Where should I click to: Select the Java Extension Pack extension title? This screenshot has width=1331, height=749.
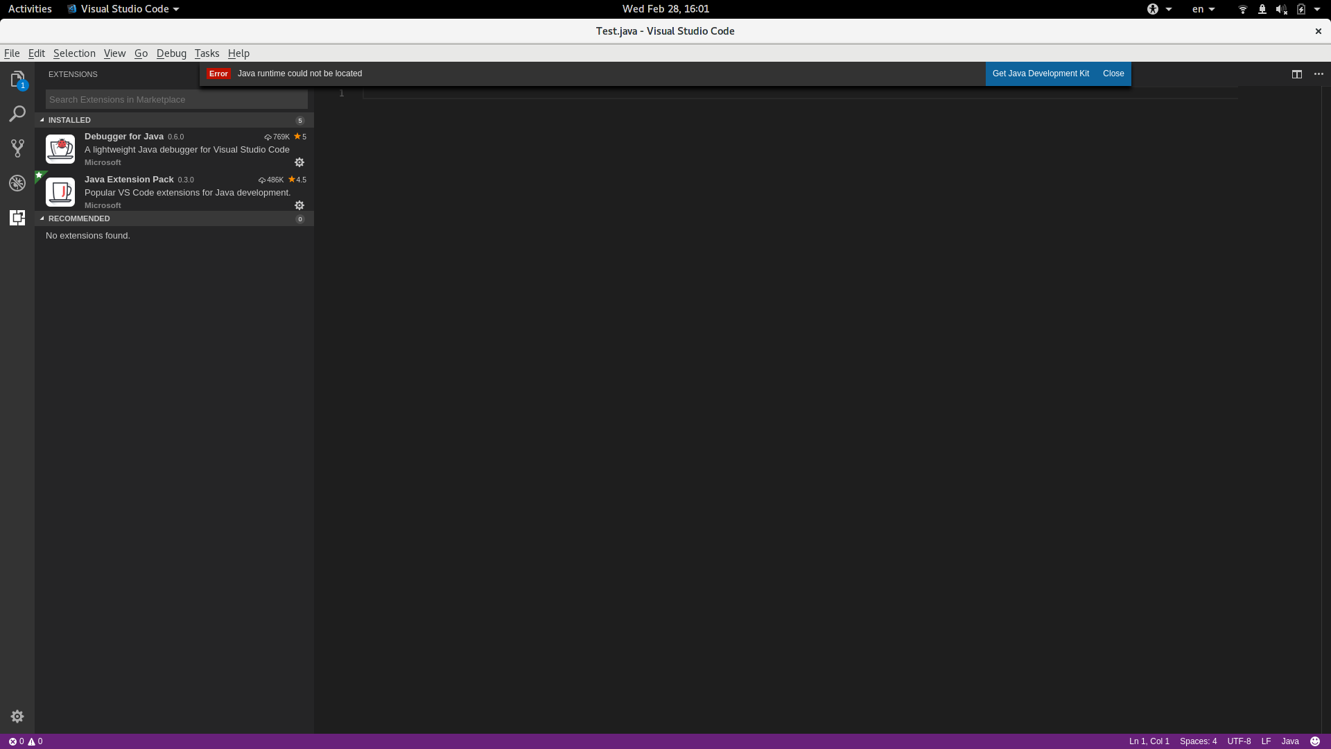point(129,180)
